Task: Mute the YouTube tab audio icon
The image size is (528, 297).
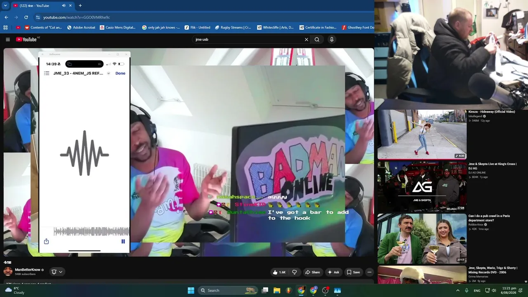Action: (x=64, y=6)
